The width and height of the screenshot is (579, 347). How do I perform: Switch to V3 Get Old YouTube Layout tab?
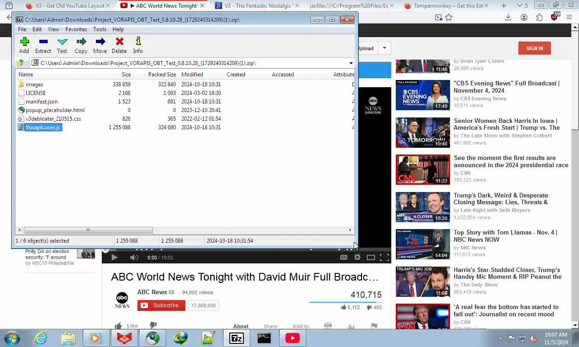coord(68,6)
